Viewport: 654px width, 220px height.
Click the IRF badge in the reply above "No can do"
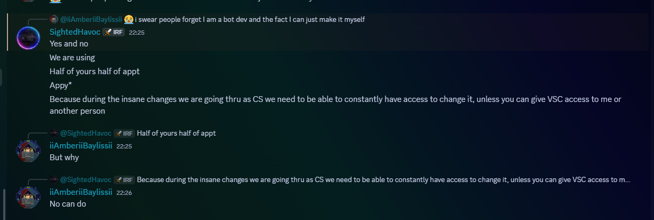(124, 180)
